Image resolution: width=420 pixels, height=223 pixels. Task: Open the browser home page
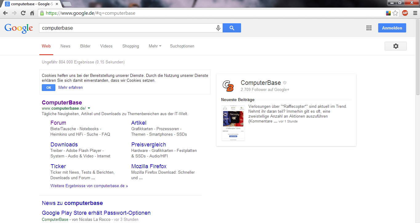(32, 13)
